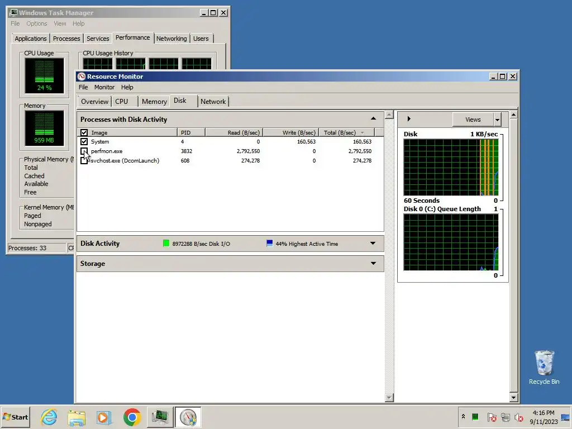
Task: Open the Recycle Bin on desktop
Action: click(x=544, y=368)
